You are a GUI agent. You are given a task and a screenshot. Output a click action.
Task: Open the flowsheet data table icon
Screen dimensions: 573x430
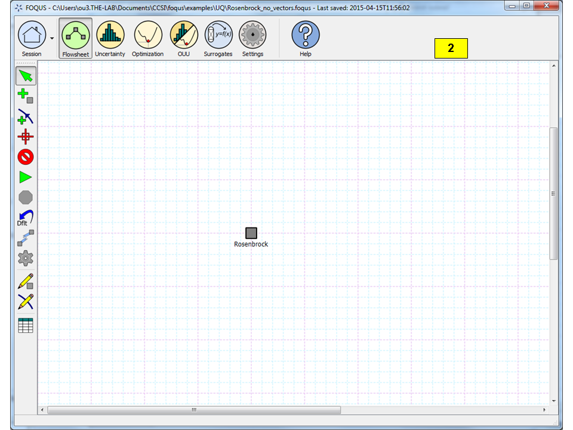(x=25, y=325)
